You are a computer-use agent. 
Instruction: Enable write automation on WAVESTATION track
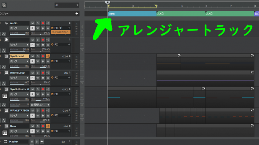tap(38, 116)
